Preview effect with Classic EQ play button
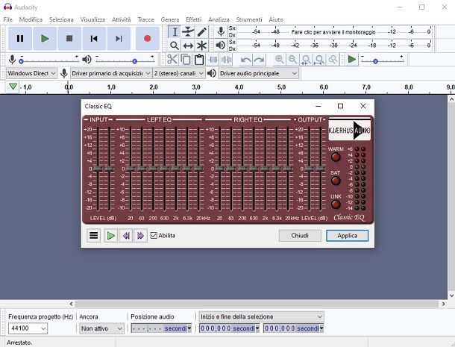 tap(110, 236)
